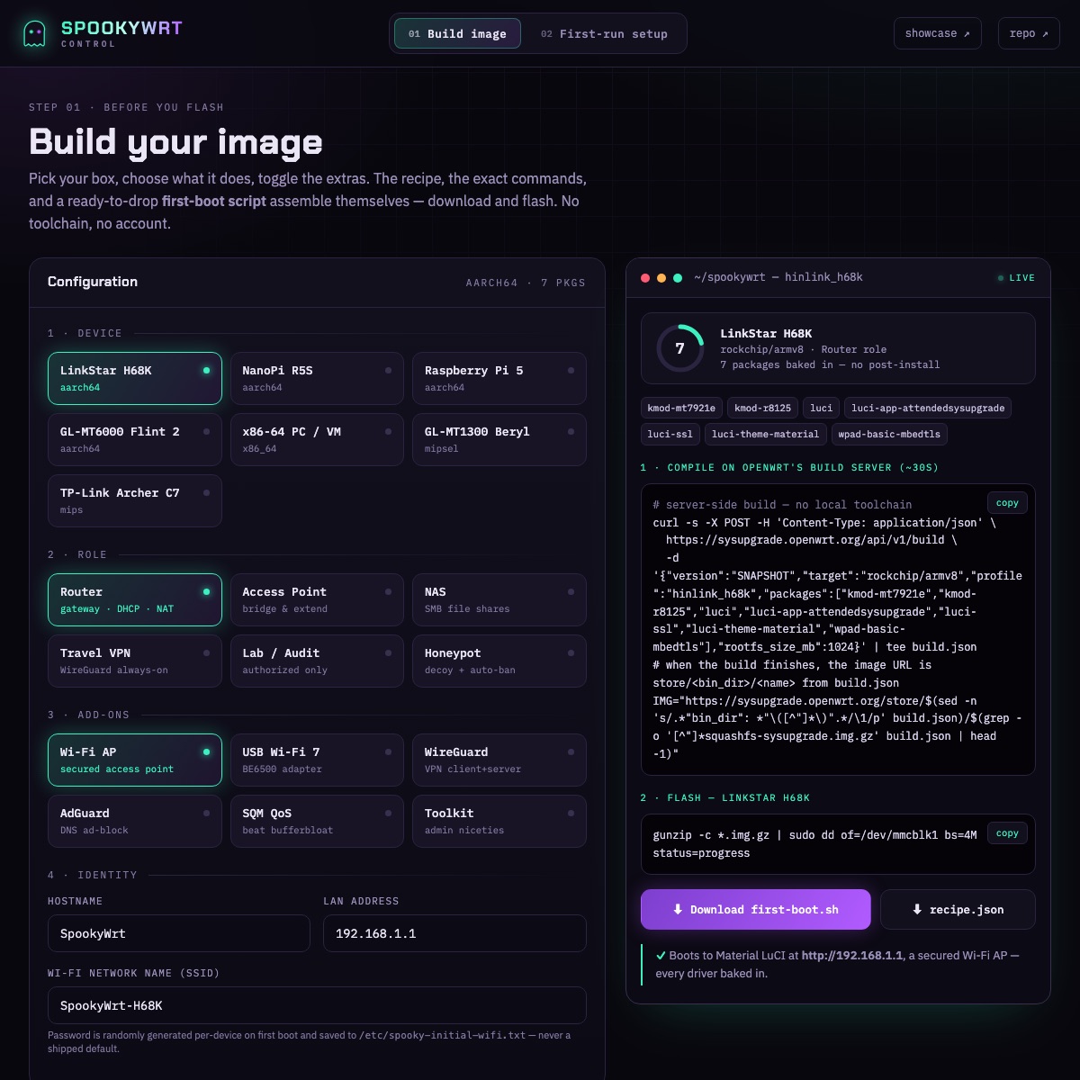Copy the flash dd command

(x=1007, y=833)
